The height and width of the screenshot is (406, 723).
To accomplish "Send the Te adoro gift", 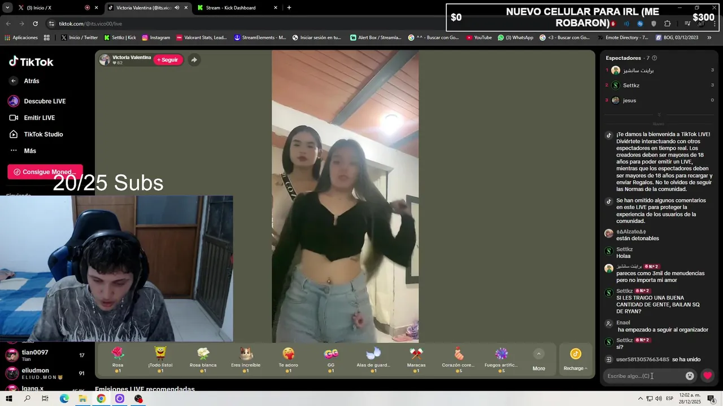I will (288, 360).
